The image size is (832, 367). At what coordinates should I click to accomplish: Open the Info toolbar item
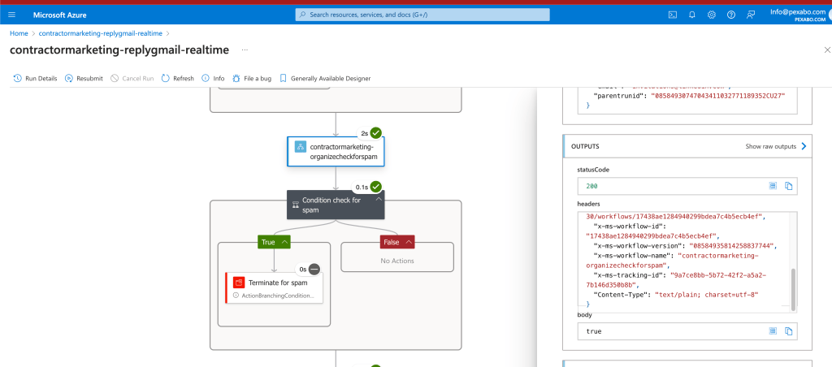pyautogui.click(x=214, y=78)
